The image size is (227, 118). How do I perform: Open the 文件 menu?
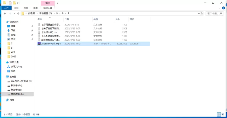[x=7, y=8]
